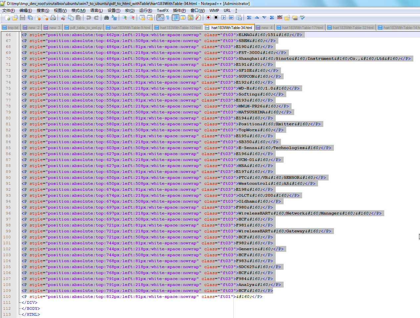Start macro recording with red dot

click(x=208, y=18)
